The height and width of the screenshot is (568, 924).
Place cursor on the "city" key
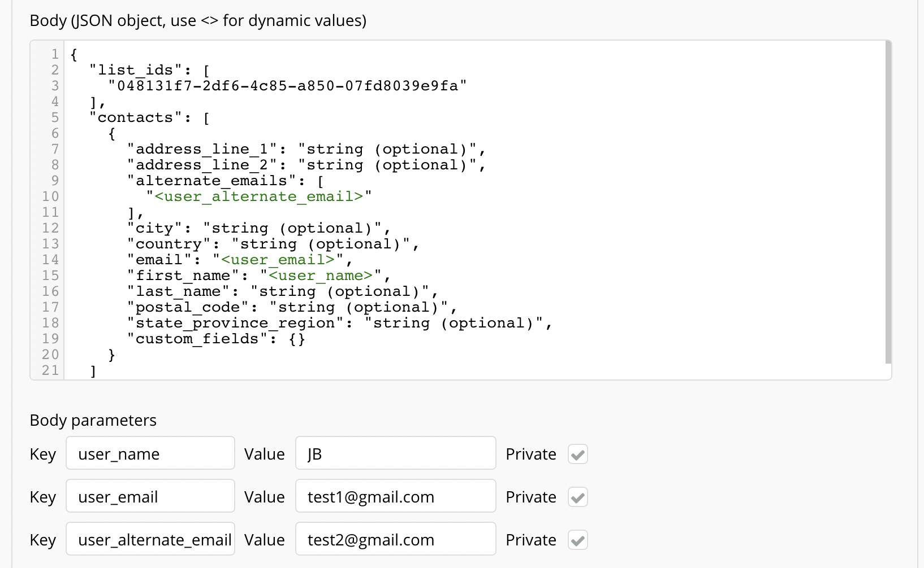(x=154, y=228)
